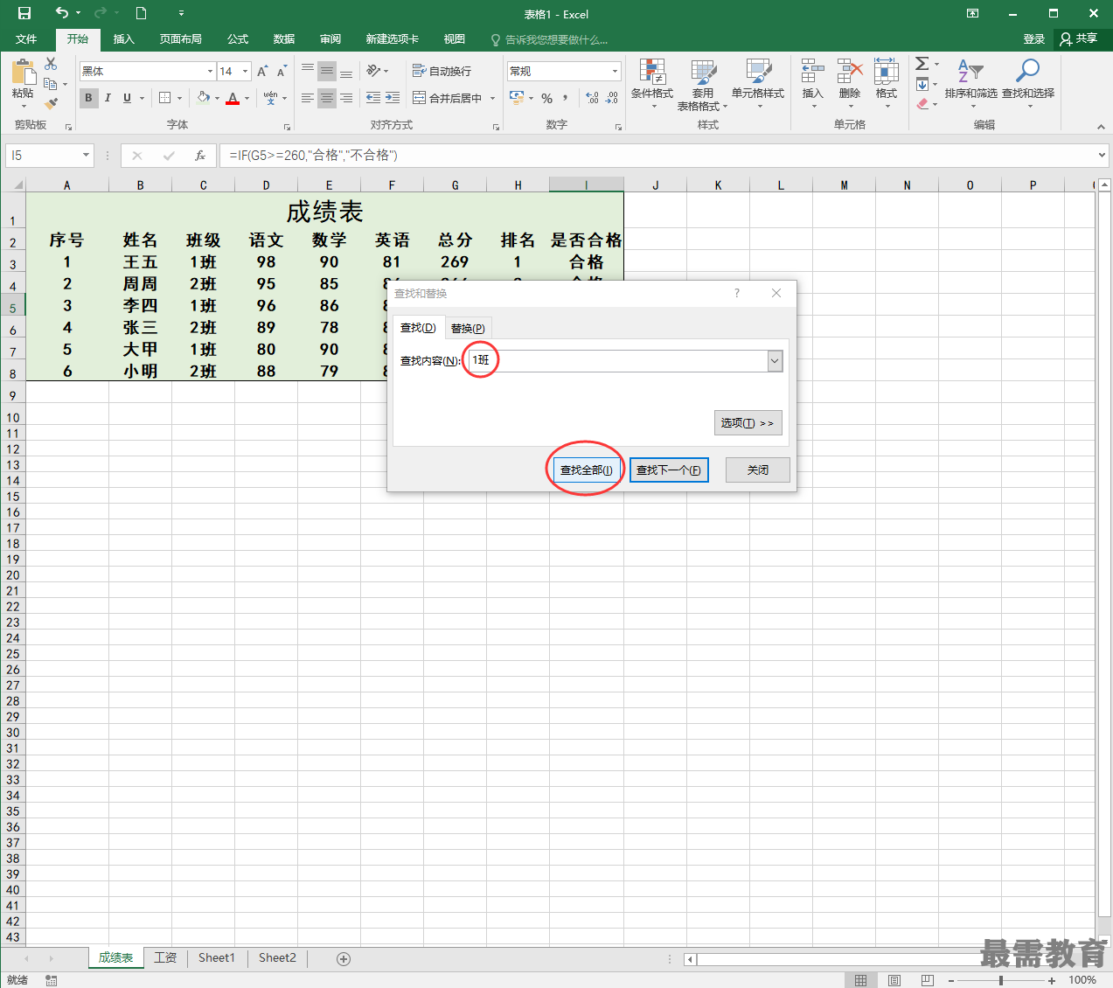Click the Borders icon in font group

point(165,98)
